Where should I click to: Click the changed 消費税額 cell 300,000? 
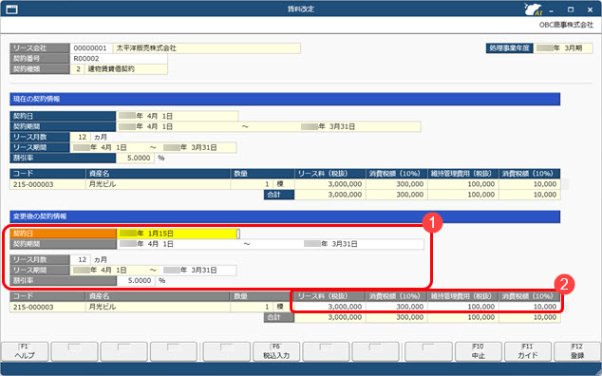tap(397, 307)
